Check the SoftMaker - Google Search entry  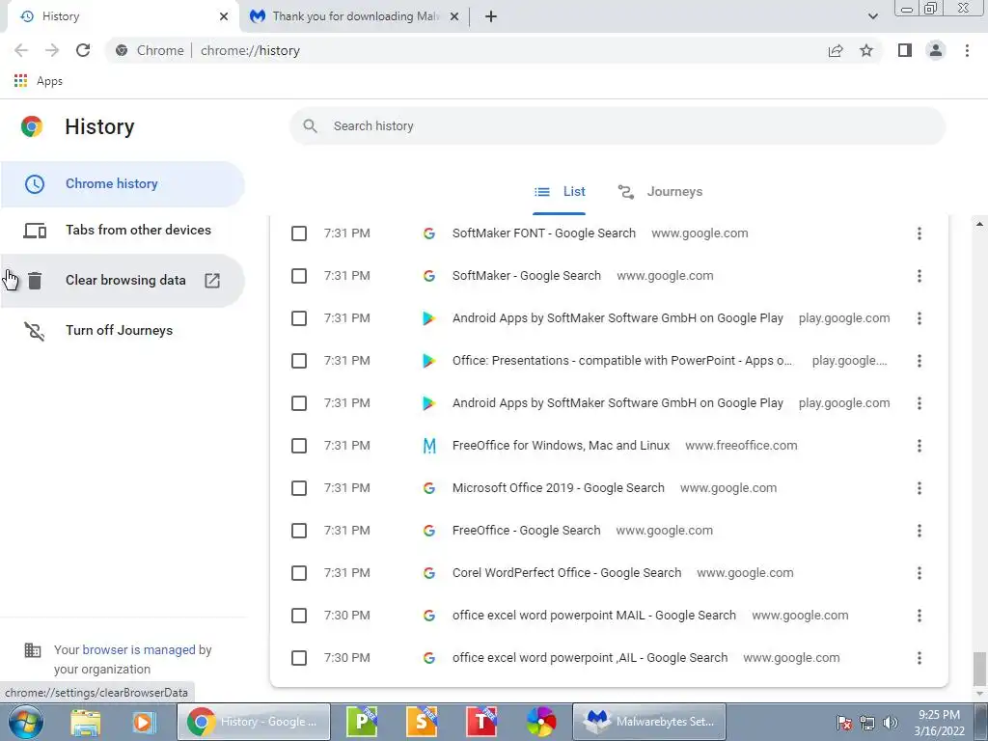coord(299,276)
